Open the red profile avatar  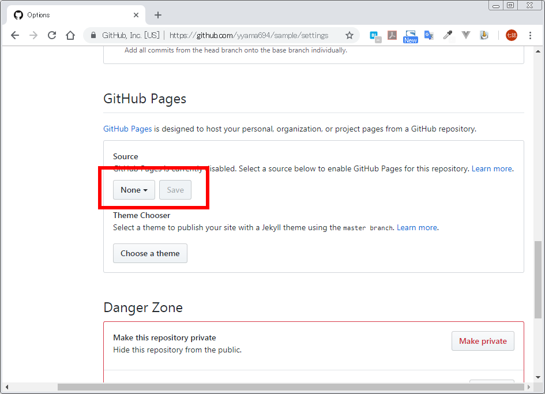pos(512,35)
